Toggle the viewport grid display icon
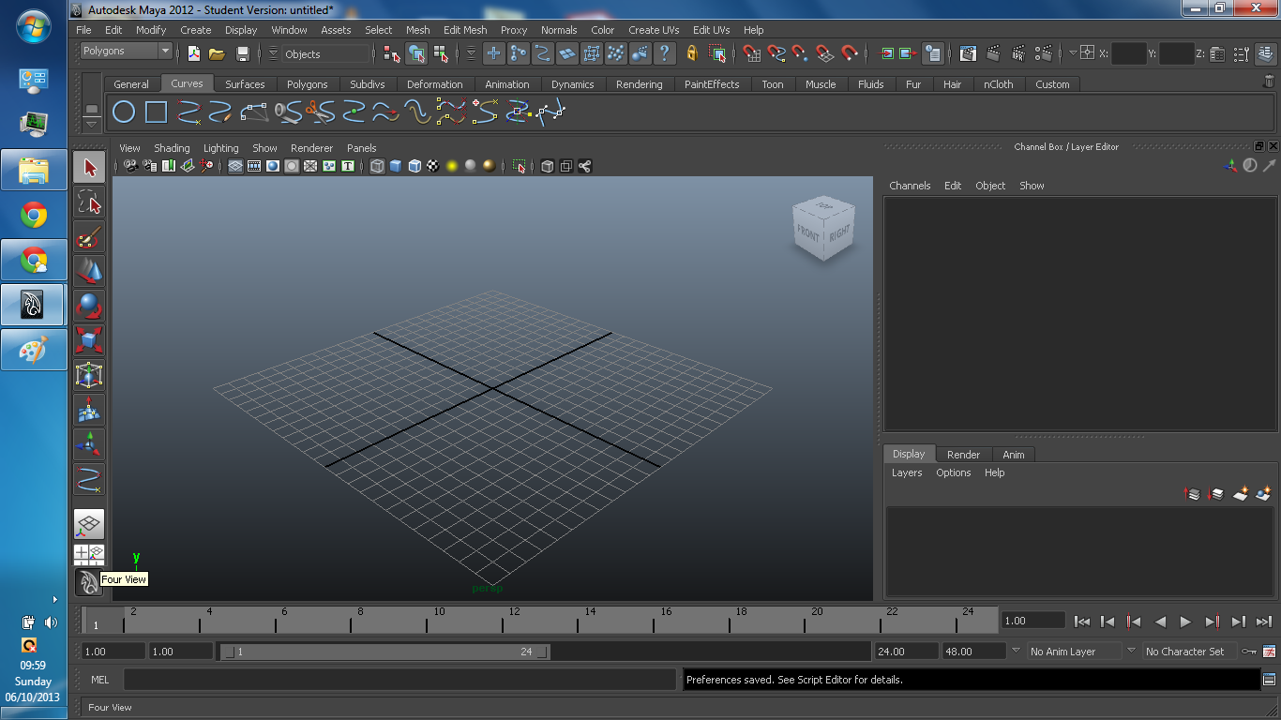This screenshot has height=720, width=1281. tap(235, 166)
